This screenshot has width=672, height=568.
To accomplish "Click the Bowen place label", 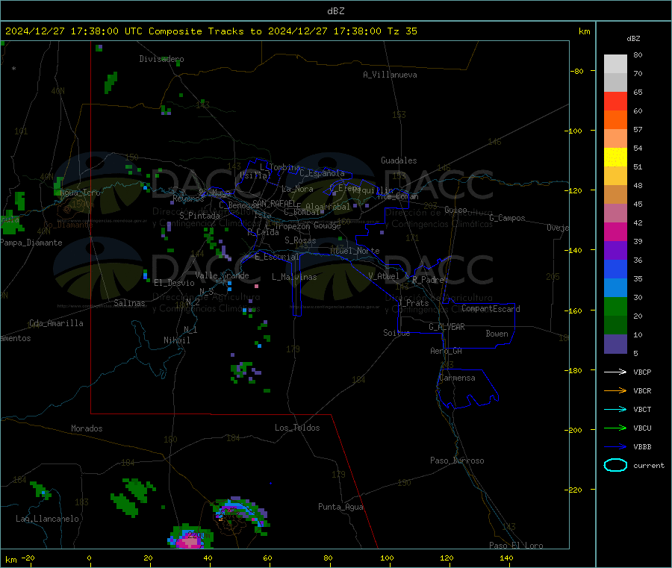I will click(x=497, y=334).
